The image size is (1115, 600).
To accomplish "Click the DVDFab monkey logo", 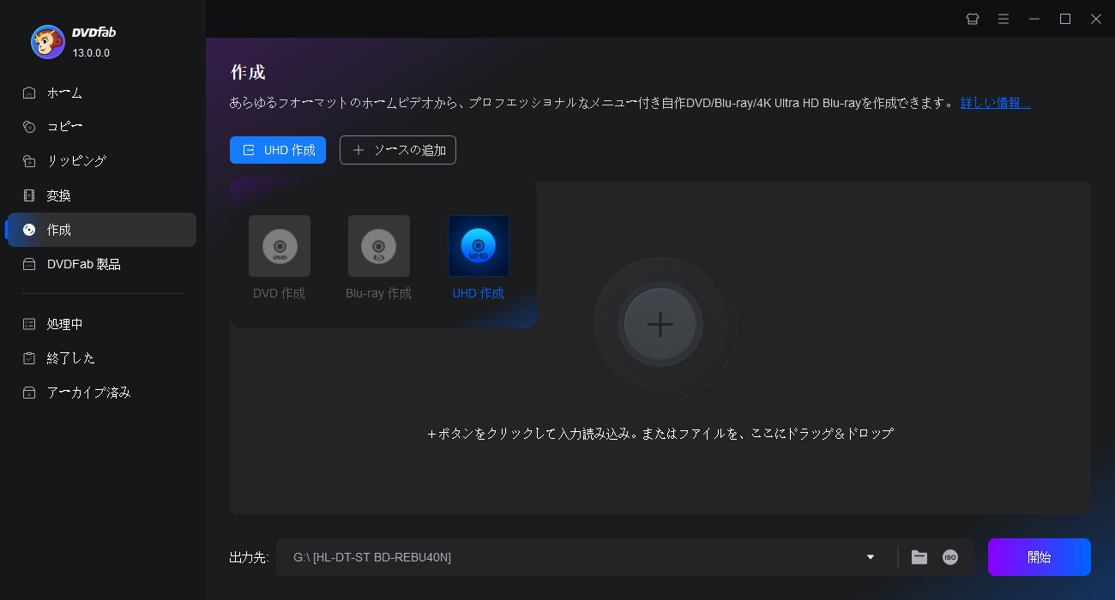I will click(x=48, y=41).
